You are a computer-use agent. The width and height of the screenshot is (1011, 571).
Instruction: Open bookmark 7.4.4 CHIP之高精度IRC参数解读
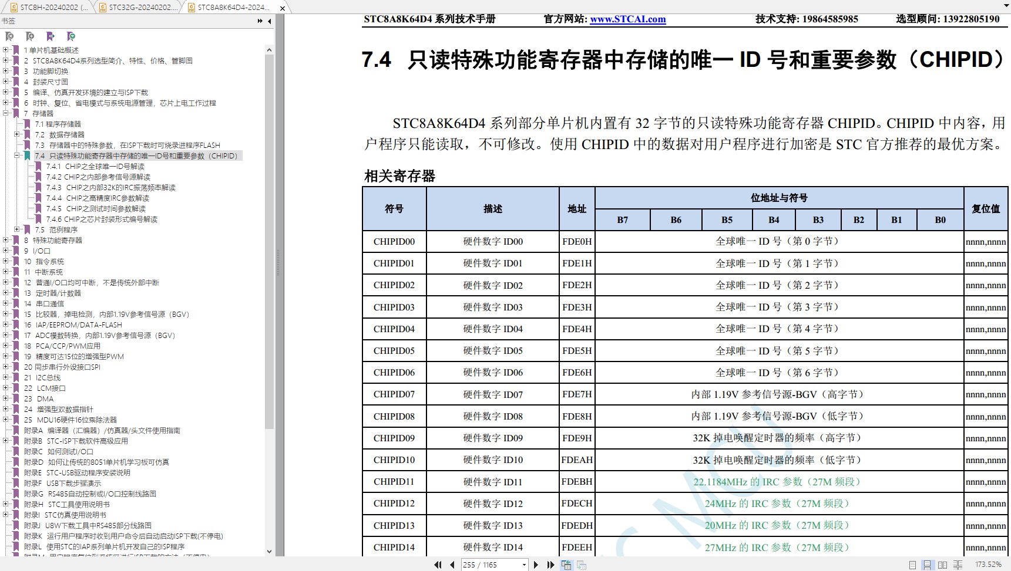(98, 198)
